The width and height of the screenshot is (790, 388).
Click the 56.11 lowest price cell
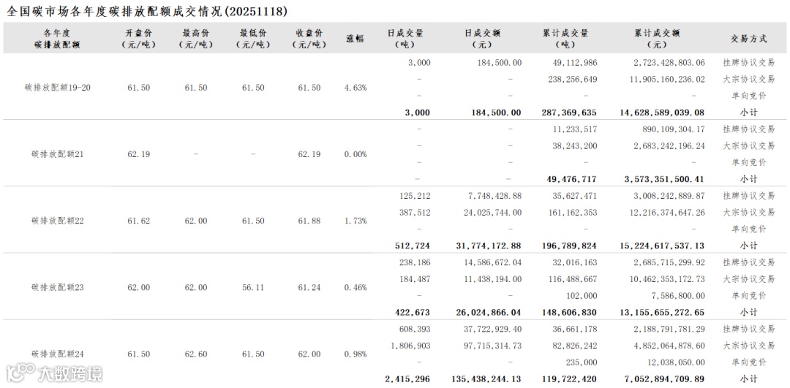[x=253, y=287]
